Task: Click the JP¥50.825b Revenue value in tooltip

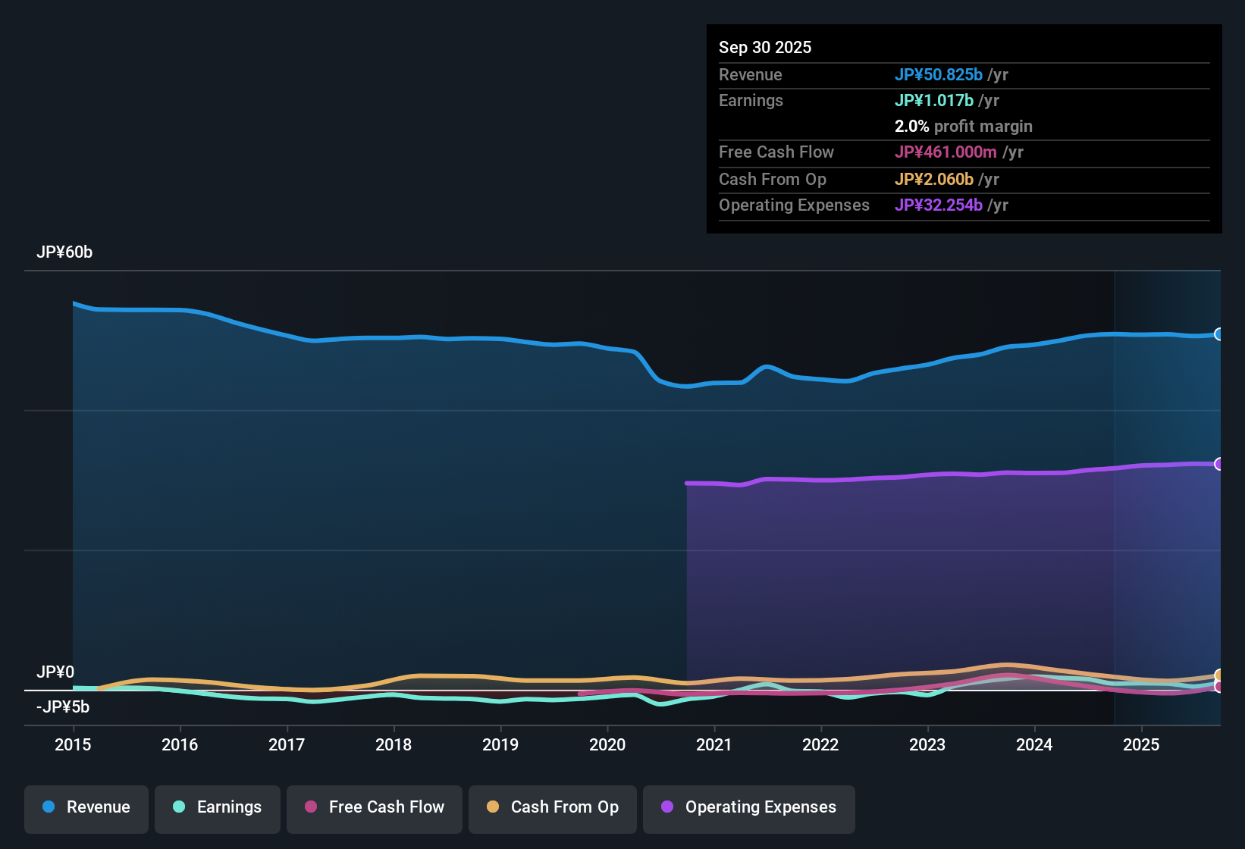Action: (x=939, y=75)
